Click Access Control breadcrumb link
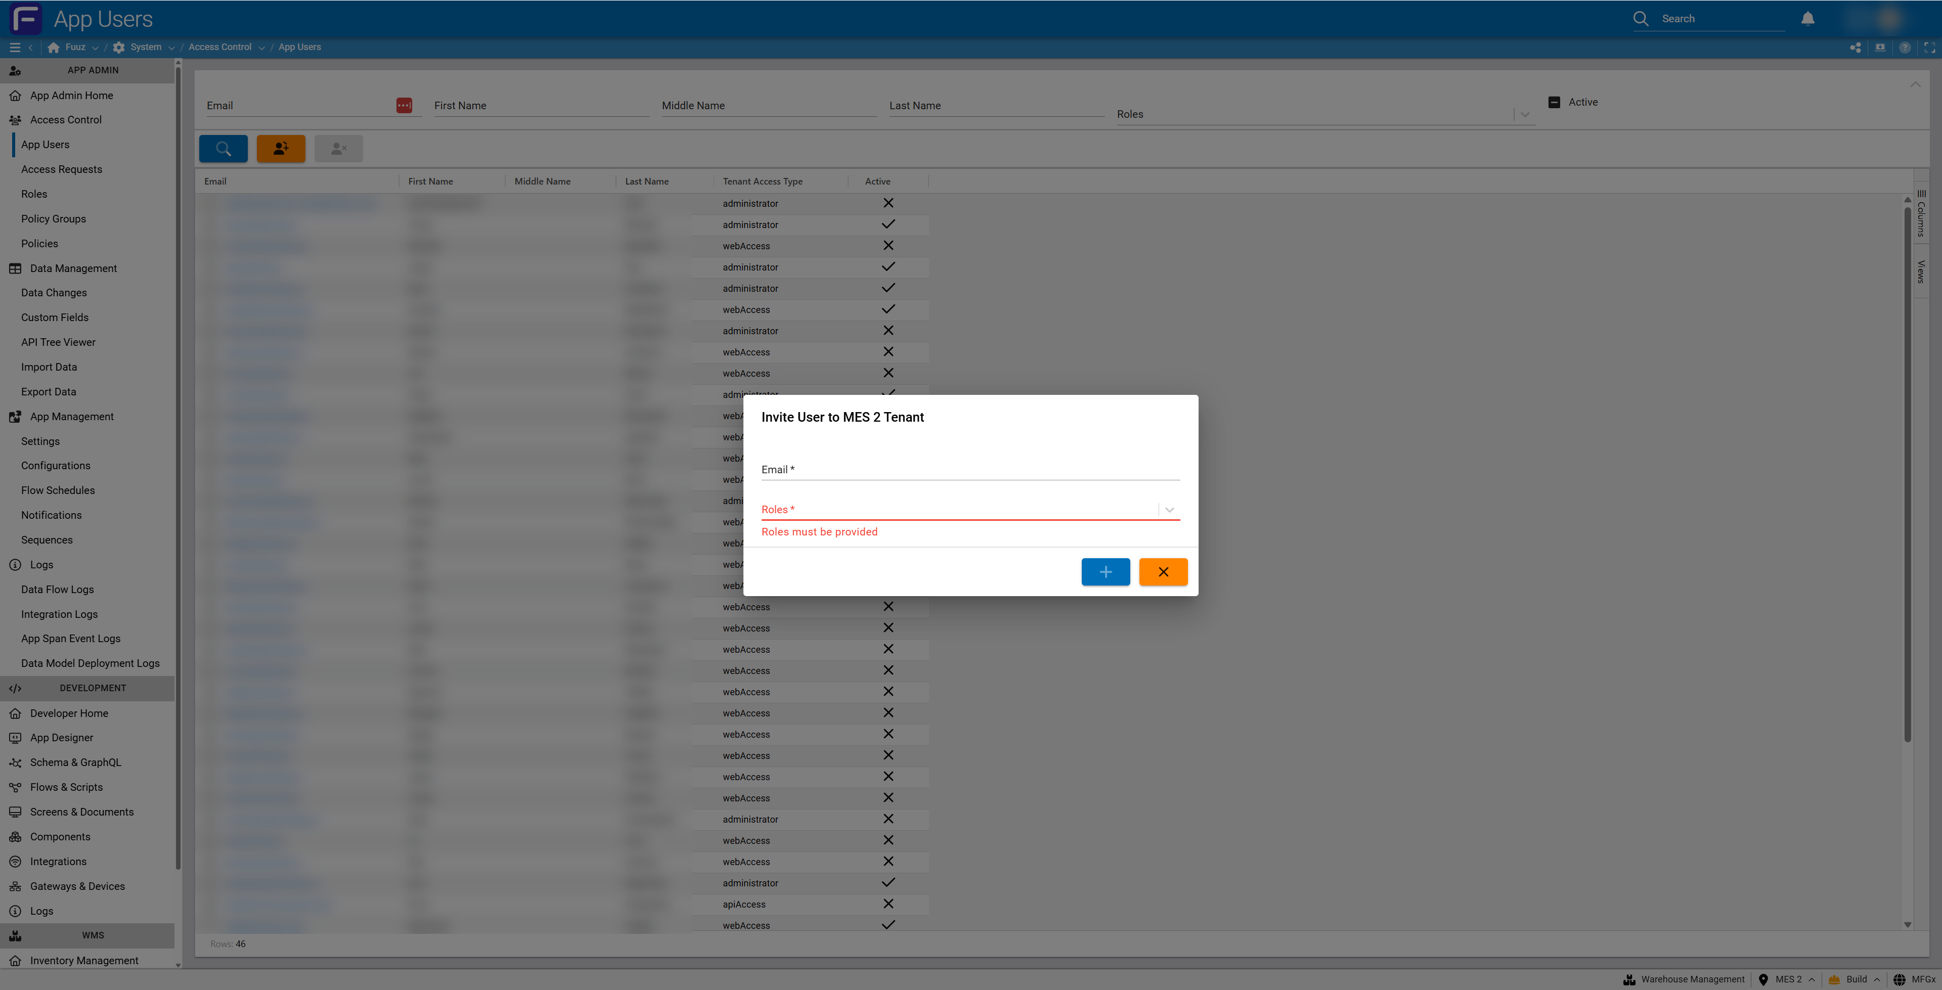Image resolution: width=1942 pixels, height=990 pixels. [219, 47]
